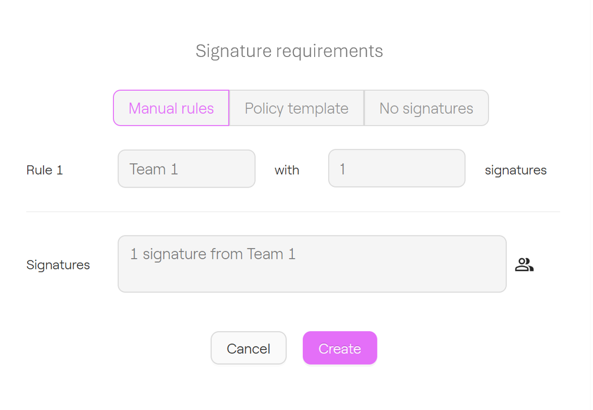Click the Signature requirements heading
Viewport: 593px width, 410px height.
tap(289, 51)
